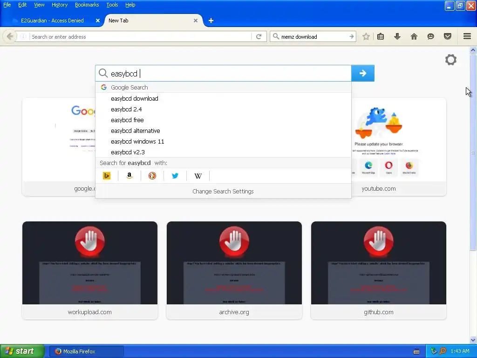This screenshot has width=477, height=358.
Task: Open the File menu
Action: [x=7, y=5]
